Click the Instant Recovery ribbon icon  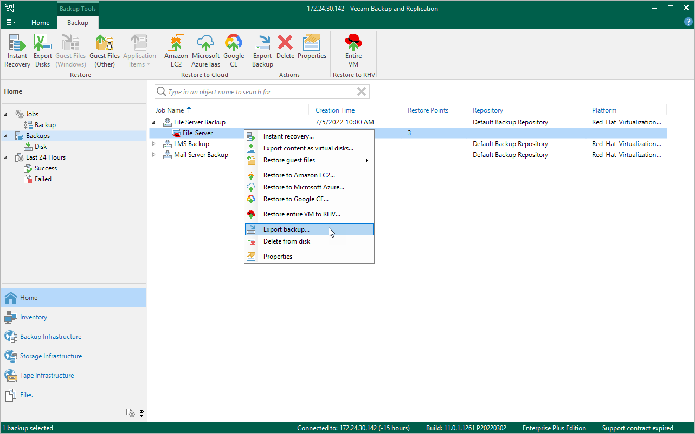[x=17, y=51]
